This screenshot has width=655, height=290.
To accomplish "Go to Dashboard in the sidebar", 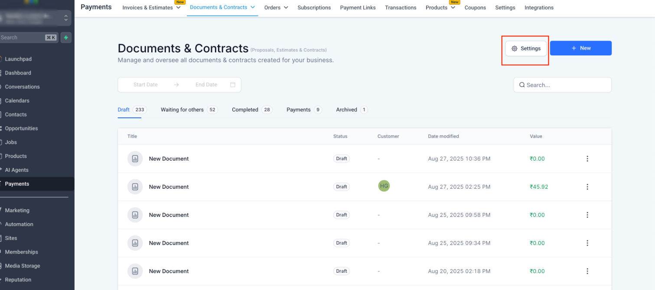I will coord(18,73).
